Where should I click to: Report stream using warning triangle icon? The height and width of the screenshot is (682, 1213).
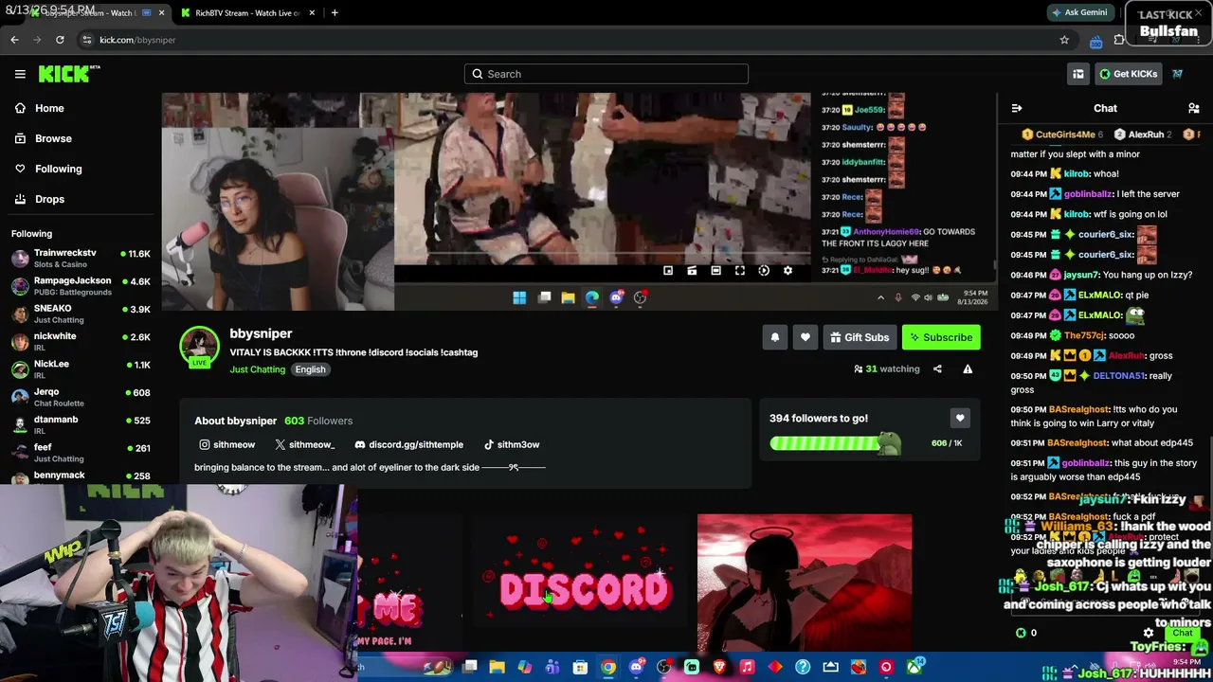pyautogui.click(x=968, y=369)
